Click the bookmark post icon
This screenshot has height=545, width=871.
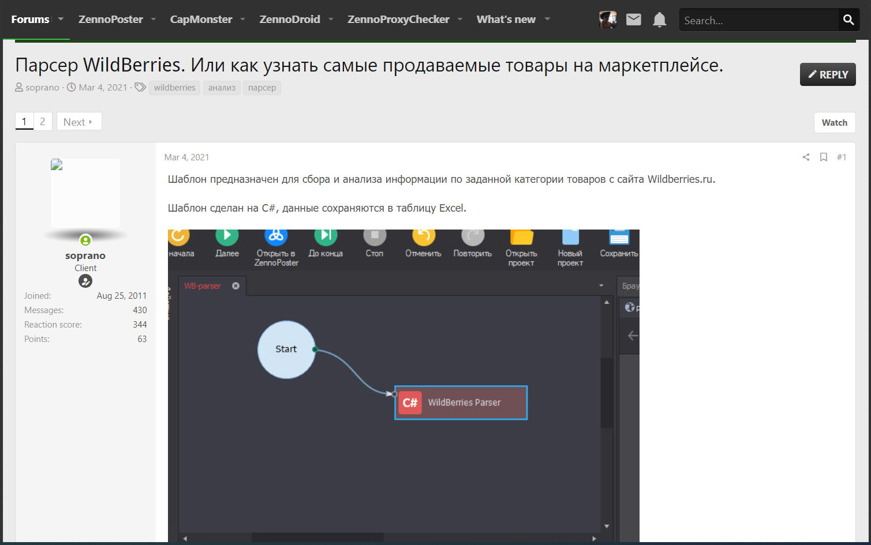[x=824, y=157]
